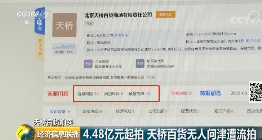Viewport: 262px width, 140px height.
Task: Switch to 公司背景 tab
Action: click(x=60, y=111)
